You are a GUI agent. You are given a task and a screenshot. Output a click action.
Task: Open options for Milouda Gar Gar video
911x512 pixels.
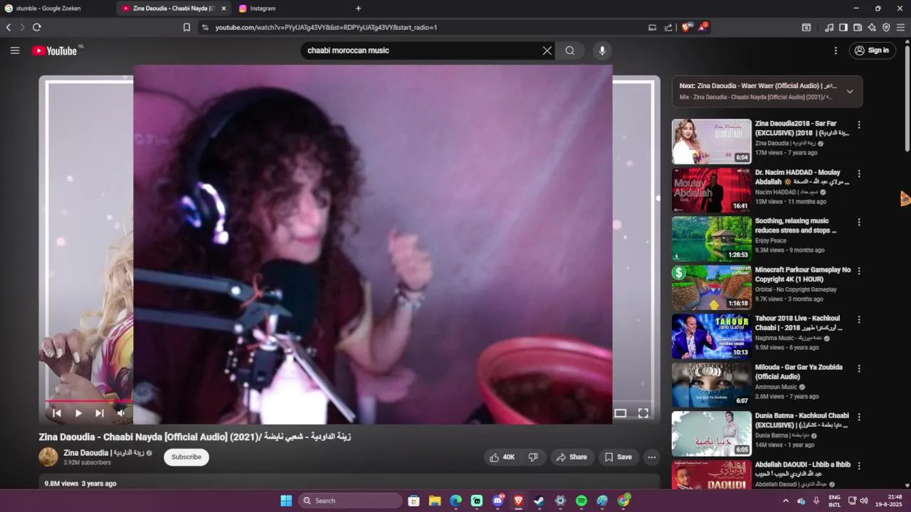(859, 368)
